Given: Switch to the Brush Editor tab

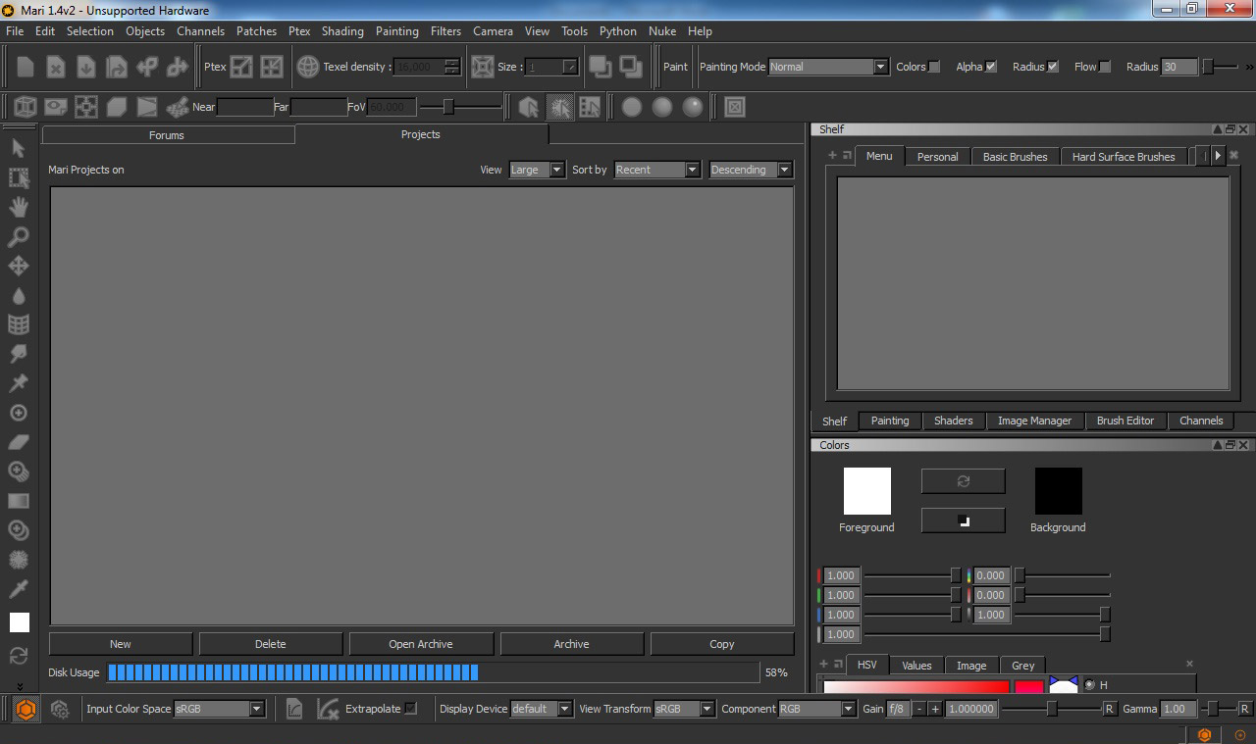Looking at the screenshot, I should point(1125,421).
